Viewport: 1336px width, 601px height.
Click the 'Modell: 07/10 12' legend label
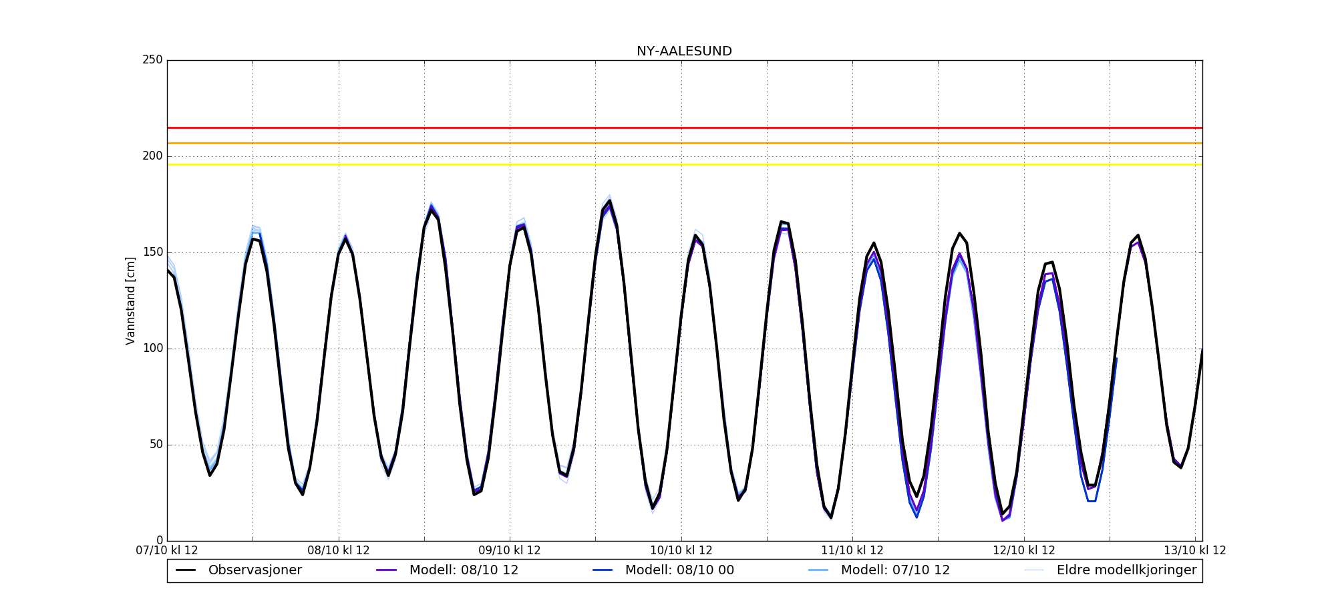pos(895,570)
